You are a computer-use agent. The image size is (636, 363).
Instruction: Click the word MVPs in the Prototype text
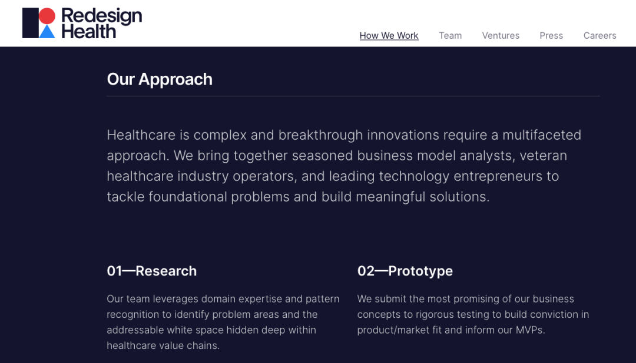click(x=528, y=330)
